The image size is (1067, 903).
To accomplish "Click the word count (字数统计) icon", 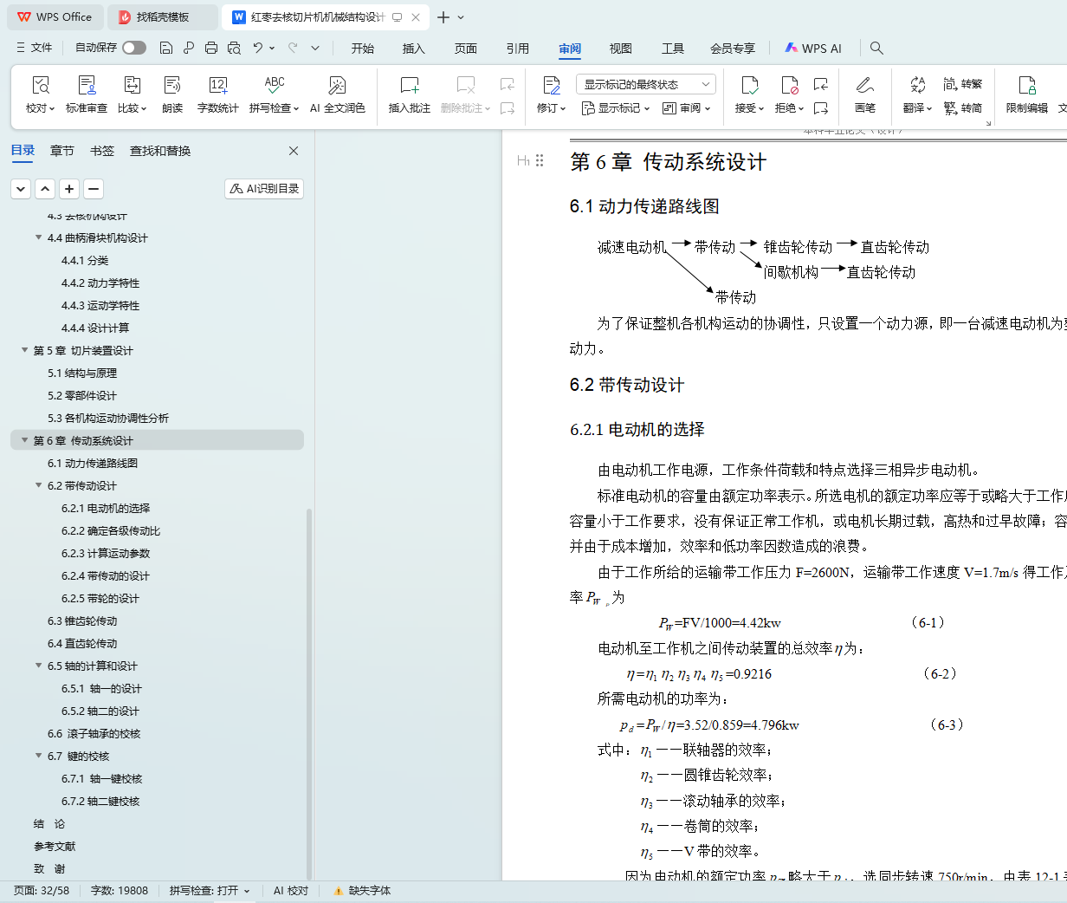I will [217, 86].
